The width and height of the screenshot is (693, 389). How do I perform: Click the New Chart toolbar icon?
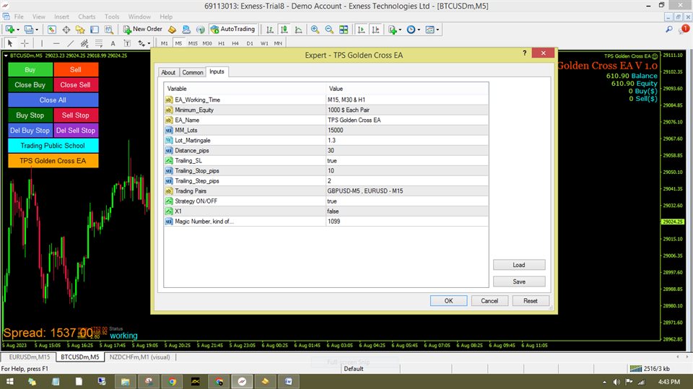point(9,30)
